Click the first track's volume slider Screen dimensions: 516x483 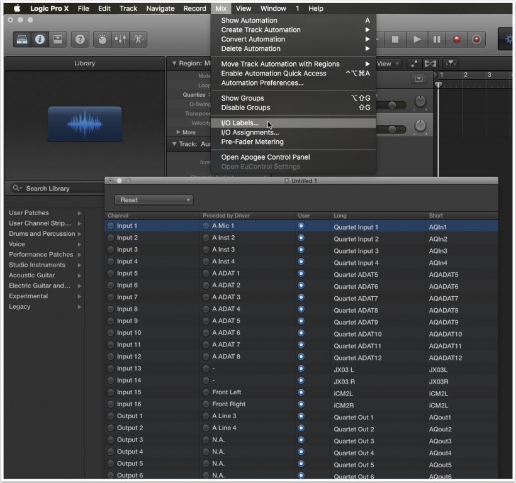click(x=391, y=105)
